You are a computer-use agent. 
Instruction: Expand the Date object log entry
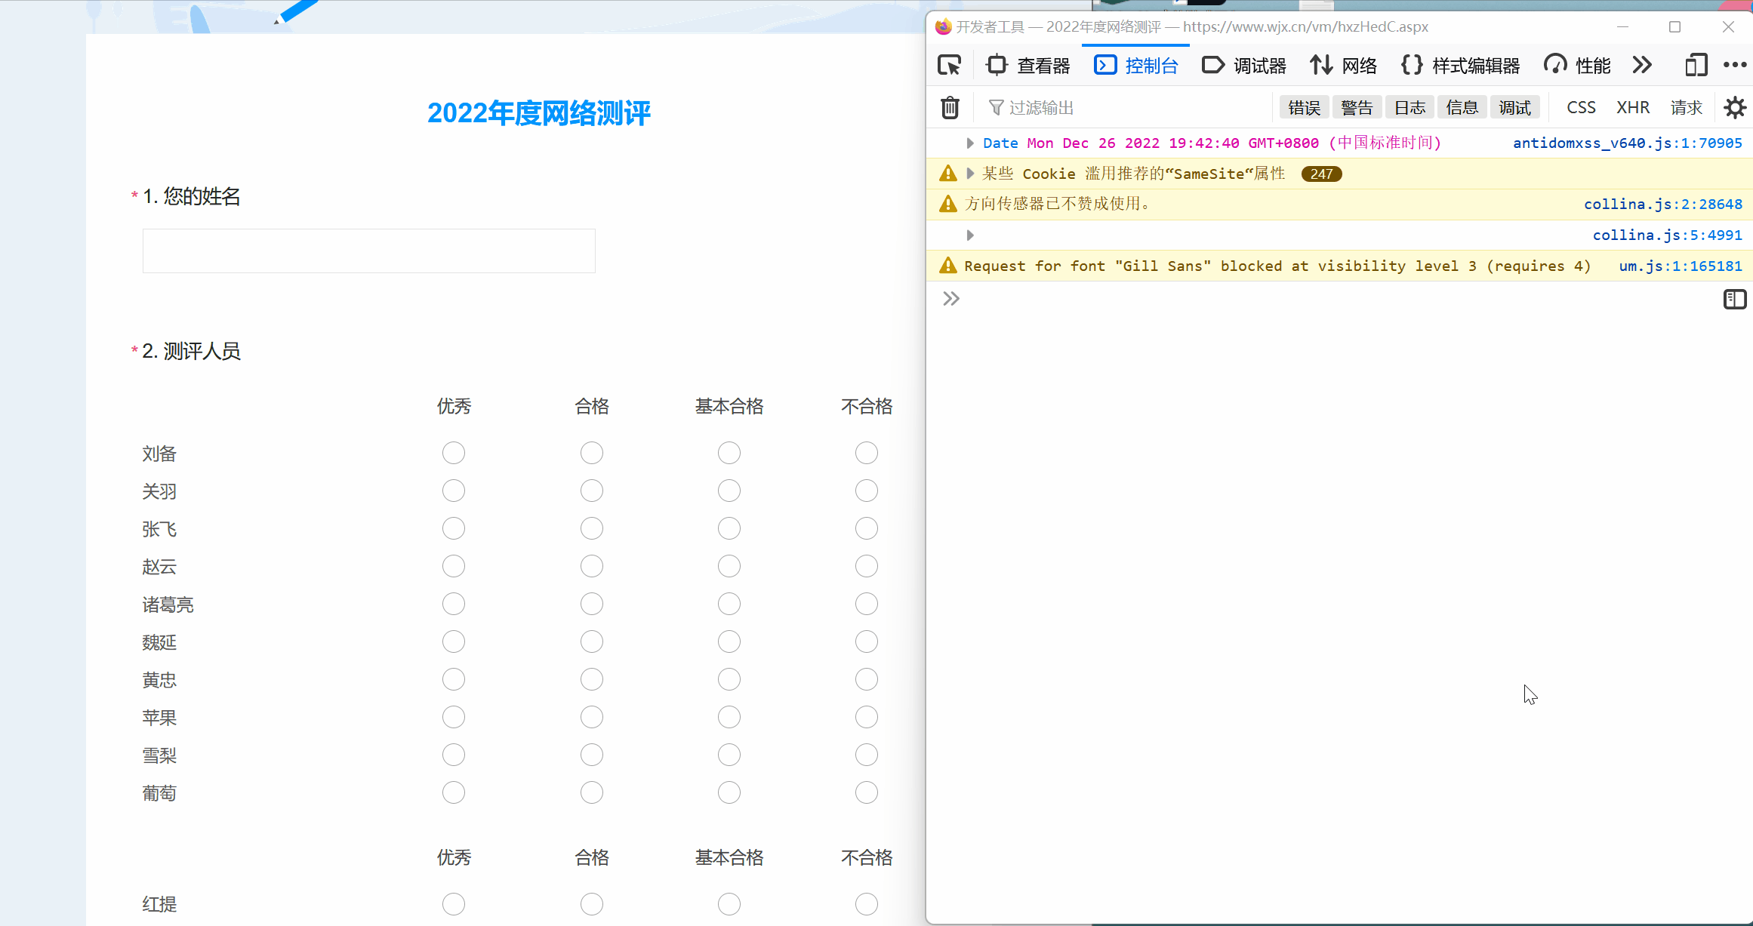click(970, 143)
